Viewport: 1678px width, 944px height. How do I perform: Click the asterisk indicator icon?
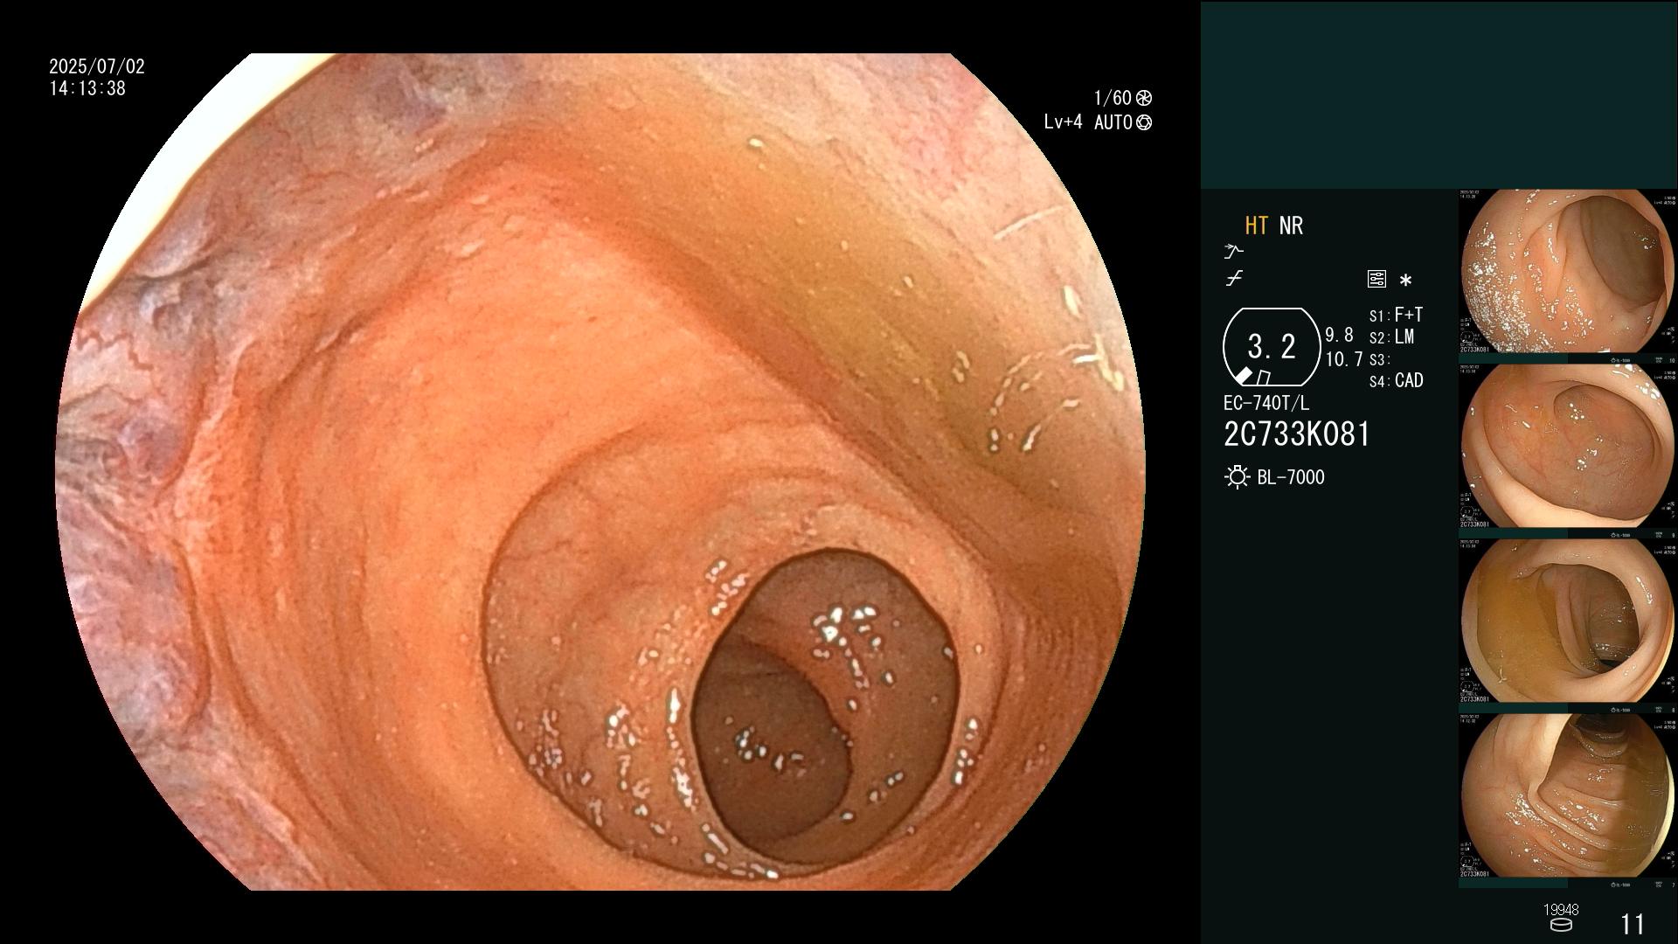tap(1405, 281)
